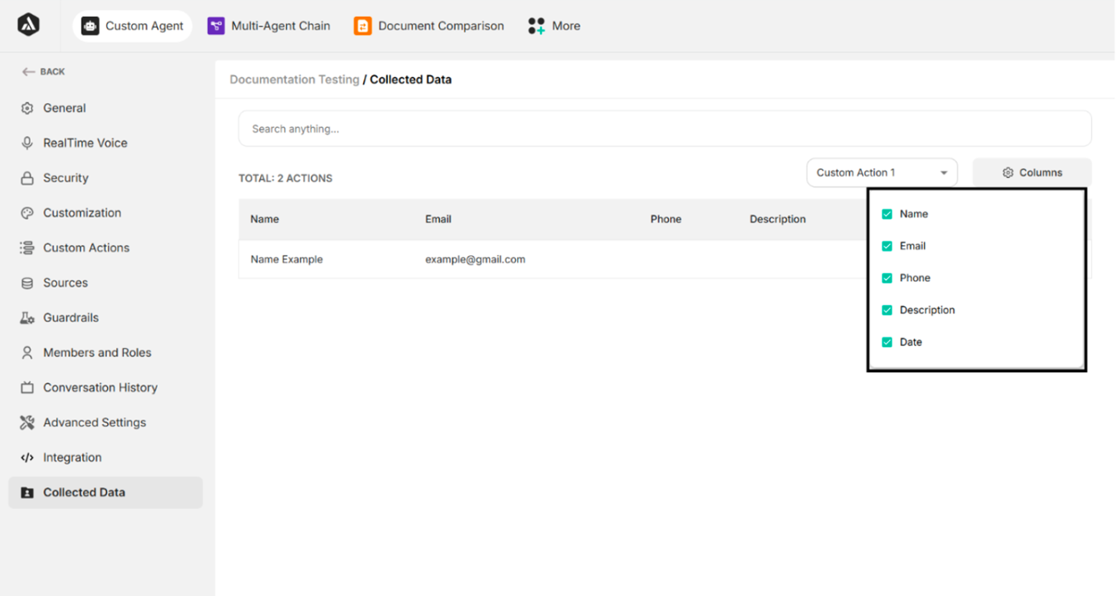The height and width of the screenshot is (596, 1118).
Task: Disable the Date column checkbox
Action: click(888, 342)
